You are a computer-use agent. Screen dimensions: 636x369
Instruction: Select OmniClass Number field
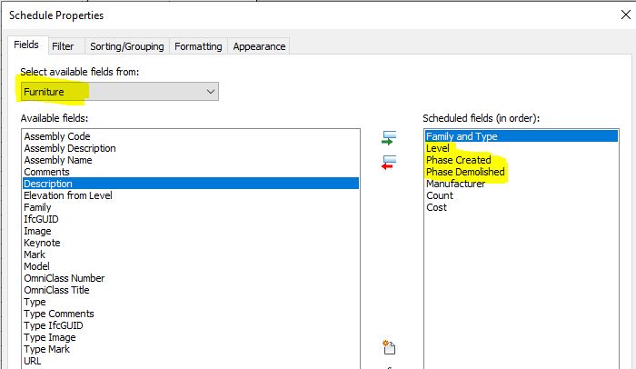[x=191, y=278]
